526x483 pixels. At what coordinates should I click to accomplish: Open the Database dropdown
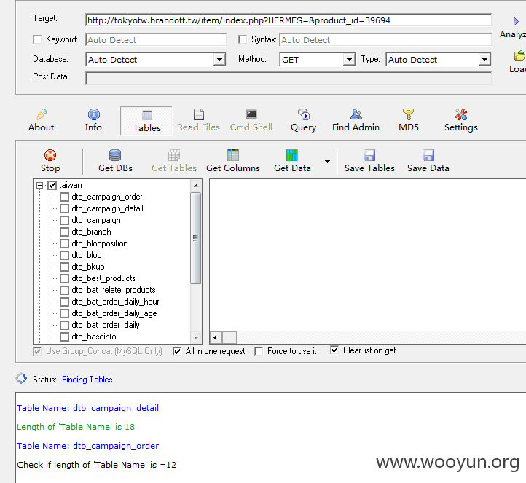coord(219,59)
